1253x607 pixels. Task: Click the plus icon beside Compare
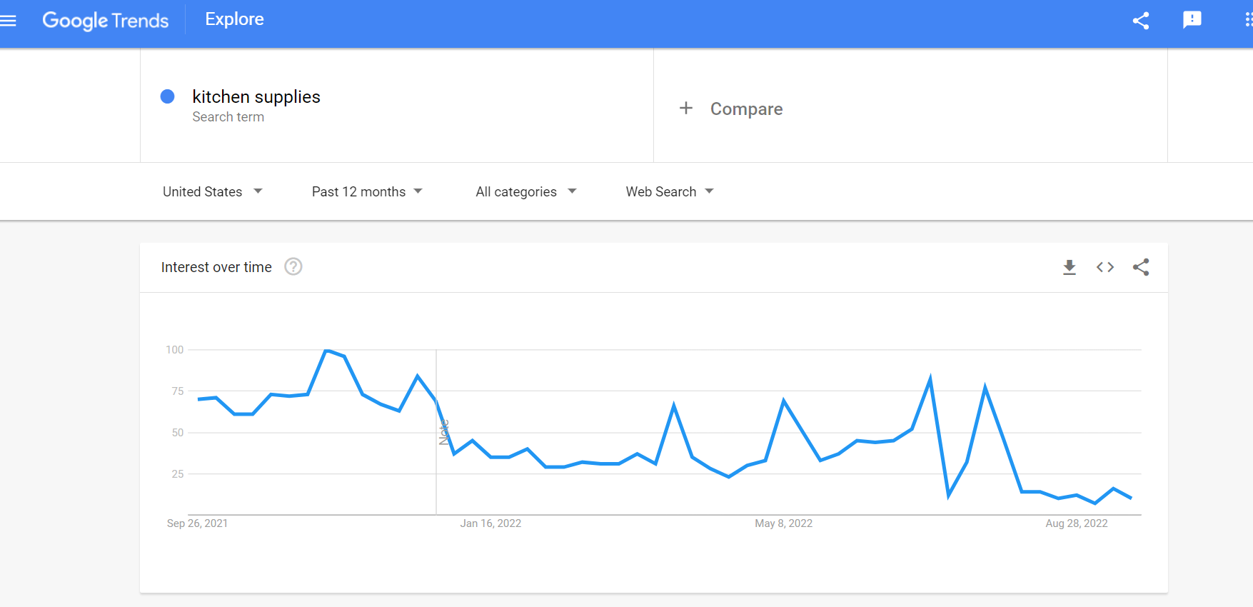tap(686, 108)
